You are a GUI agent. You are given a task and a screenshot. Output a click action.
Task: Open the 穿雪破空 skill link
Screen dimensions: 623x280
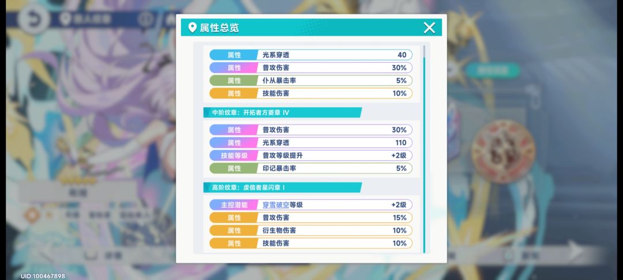[x=276, y=205]
